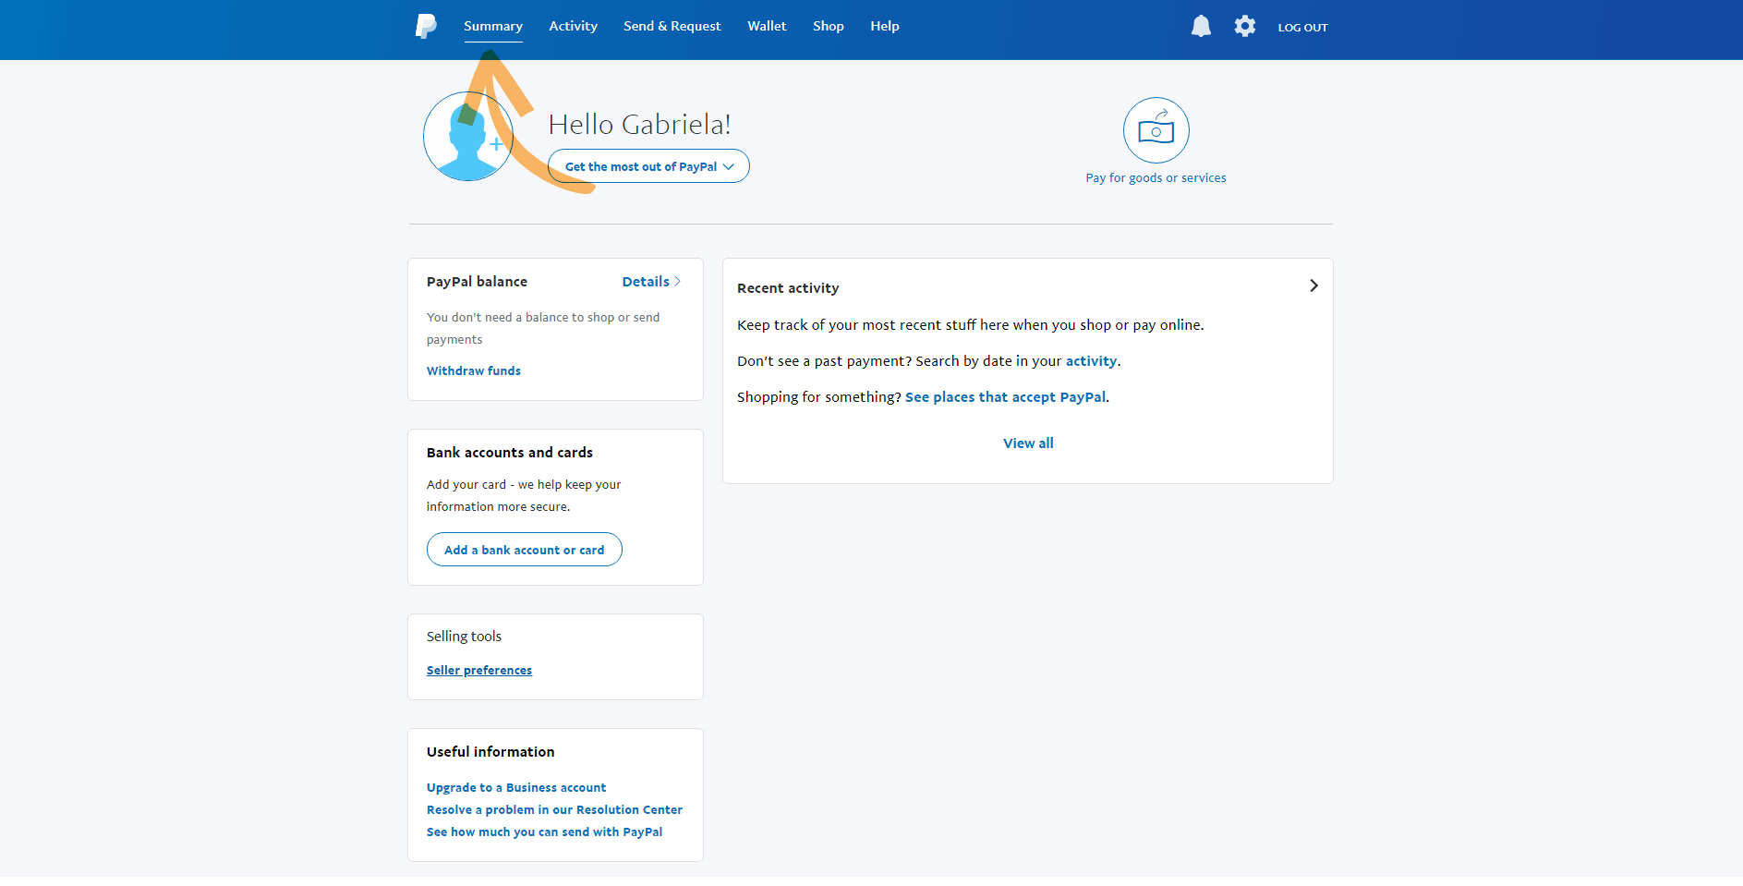The height and width of the screenshot is (886, 1743).
Task: Open PayPal balance Details
Action: point(651,282)
